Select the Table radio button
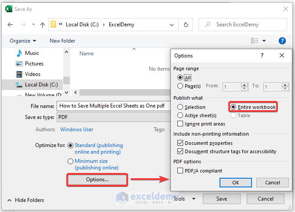The height and width of the screenshot is (212, 295). point(233,115)
